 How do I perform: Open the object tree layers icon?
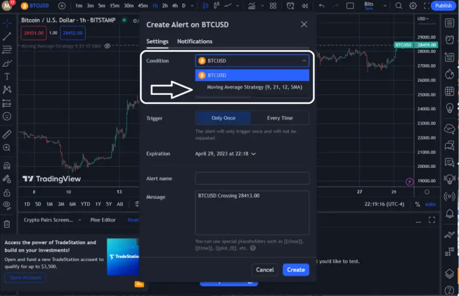(x=450, y=273)
